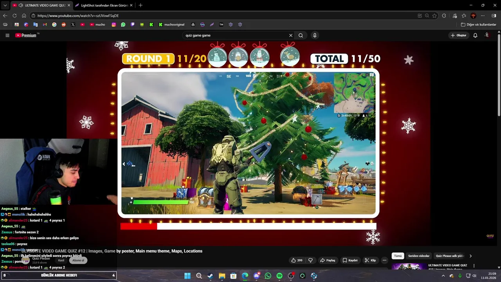Open browser settings and more menu
501x282 pixels.
pyautogui.click(x=483, y=16)
